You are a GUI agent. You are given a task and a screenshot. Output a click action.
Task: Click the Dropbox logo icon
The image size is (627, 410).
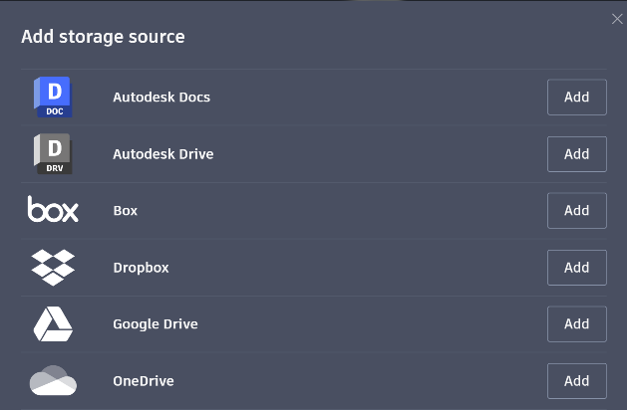click(53, 268)
